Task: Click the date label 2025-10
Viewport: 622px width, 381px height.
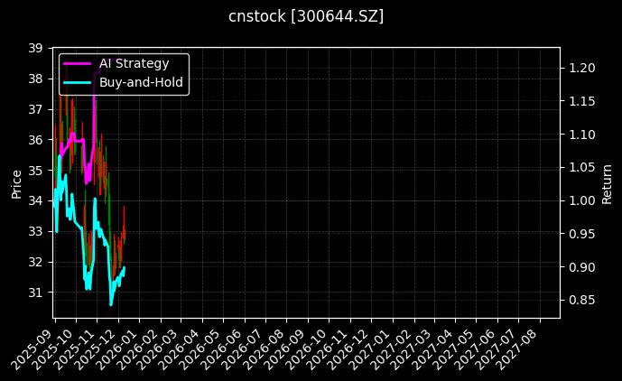Action: pyautogui.click(x=54, y=348)
